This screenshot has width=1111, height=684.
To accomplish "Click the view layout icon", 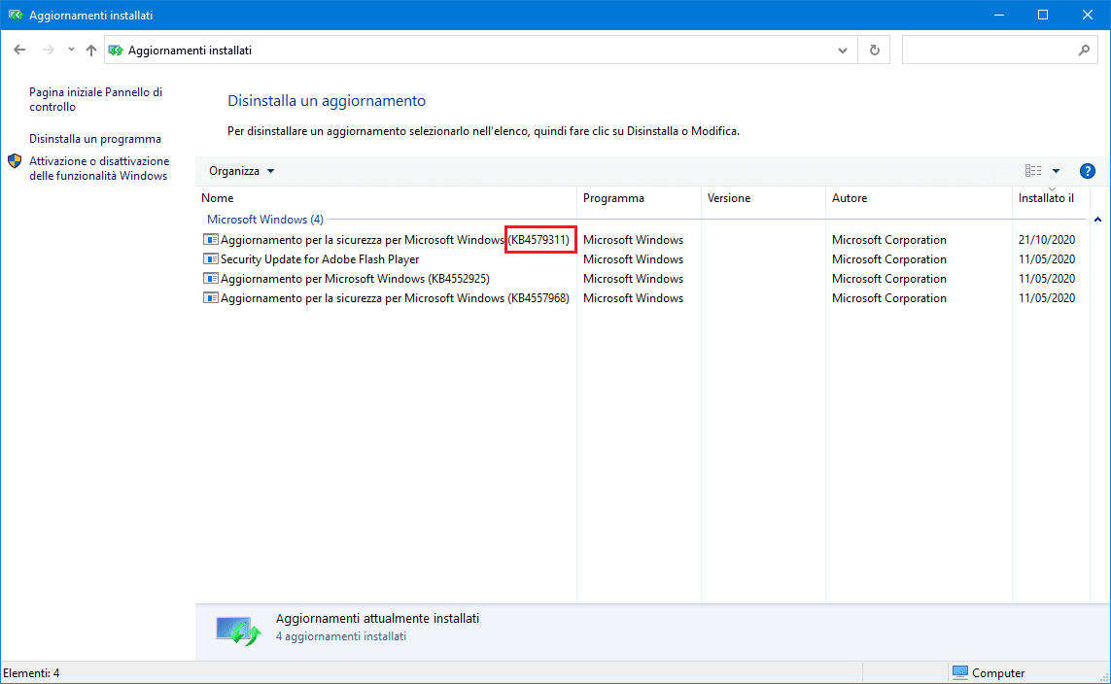I will pos(1033,171).
